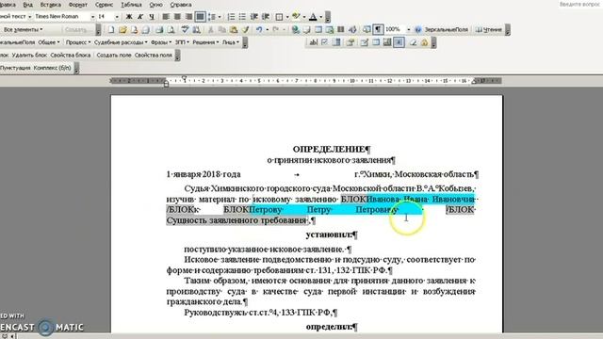Protect the form with lock icon
The image size is (603, 339).
424,42
